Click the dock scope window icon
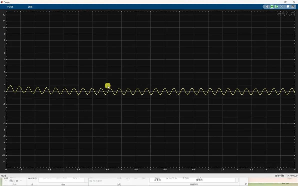Viewport: 298px width, 186px height. point(293,6)
